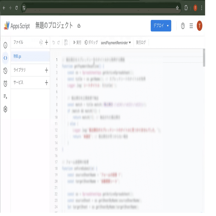Open the Chrome profile avatar
This screenshot has width=216, height=216.
pyautogui.click(x=195, y=8)
